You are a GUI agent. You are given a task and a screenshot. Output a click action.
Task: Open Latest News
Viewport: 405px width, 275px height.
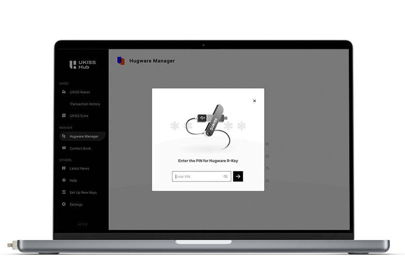click(x=79, y=168)
